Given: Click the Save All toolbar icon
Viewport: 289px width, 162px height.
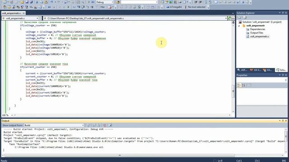Looking at the screenshot, I should point(31,2).
